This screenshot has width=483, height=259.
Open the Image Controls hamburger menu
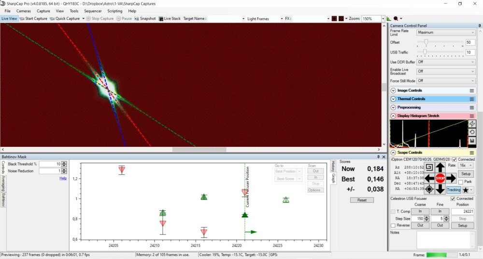[471, 91]
